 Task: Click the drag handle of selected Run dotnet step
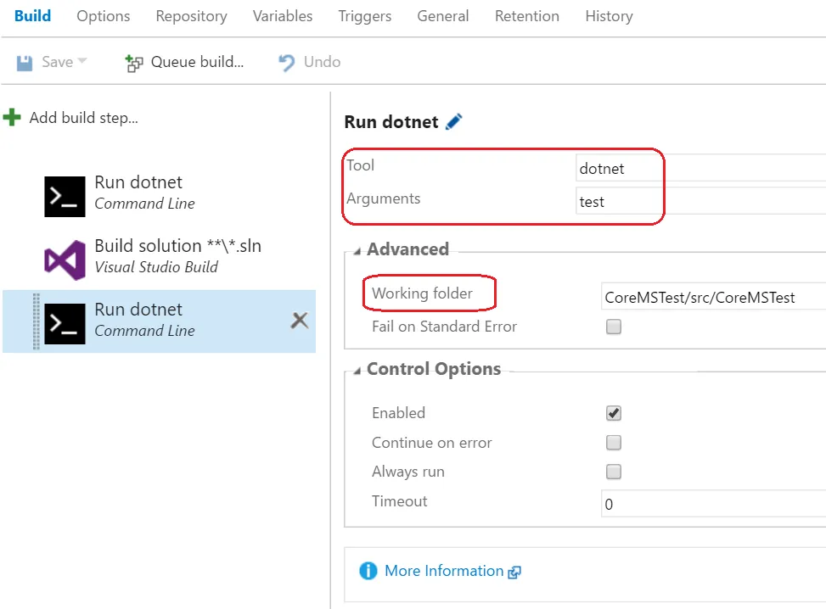36,321
